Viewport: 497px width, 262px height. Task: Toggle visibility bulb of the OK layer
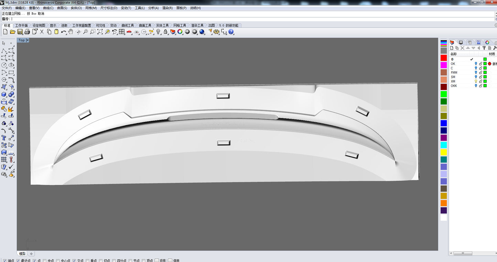(476, 64)
